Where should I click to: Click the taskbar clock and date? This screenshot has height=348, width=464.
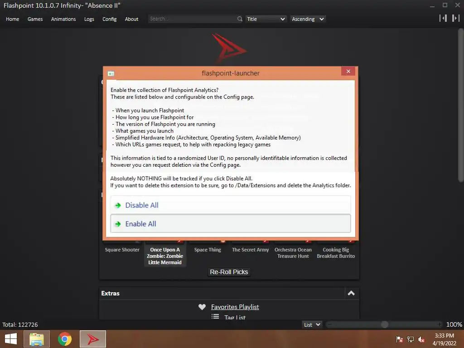pos(444,339)
